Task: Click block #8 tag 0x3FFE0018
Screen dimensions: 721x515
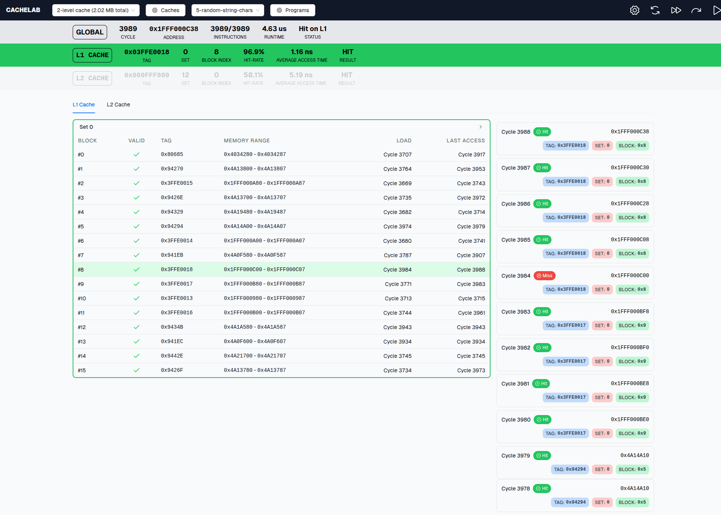Action: 177,270
